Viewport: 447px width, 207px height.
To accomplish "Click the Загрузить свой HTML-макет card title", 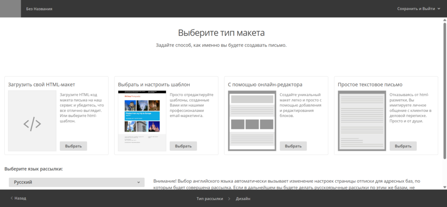I will 41,85.
